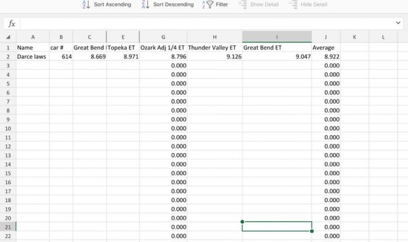Select the cell with value 9.047
408x242 pixels.
(276, 57)
